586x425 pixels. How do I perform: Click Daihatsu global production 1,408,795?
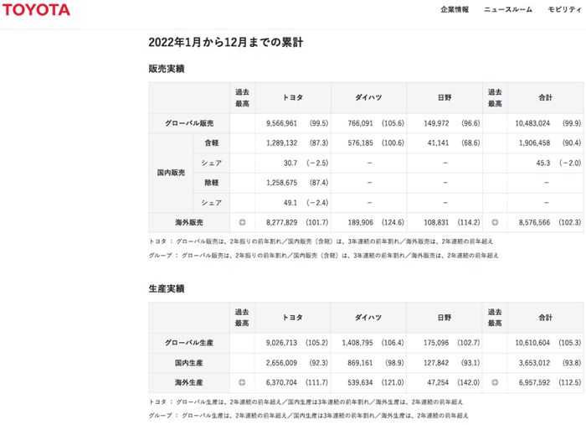click(x=357, y=343)
